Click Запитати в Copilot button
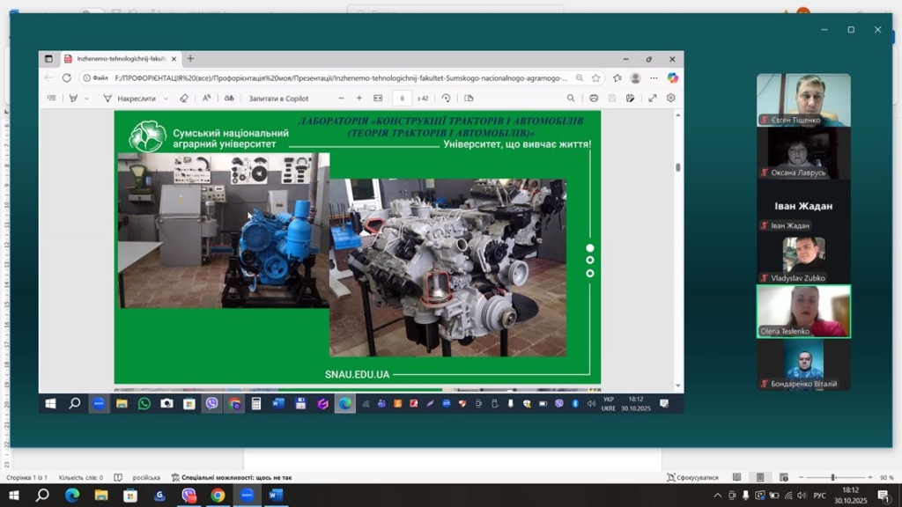902x507 pixels. [278, 99]
